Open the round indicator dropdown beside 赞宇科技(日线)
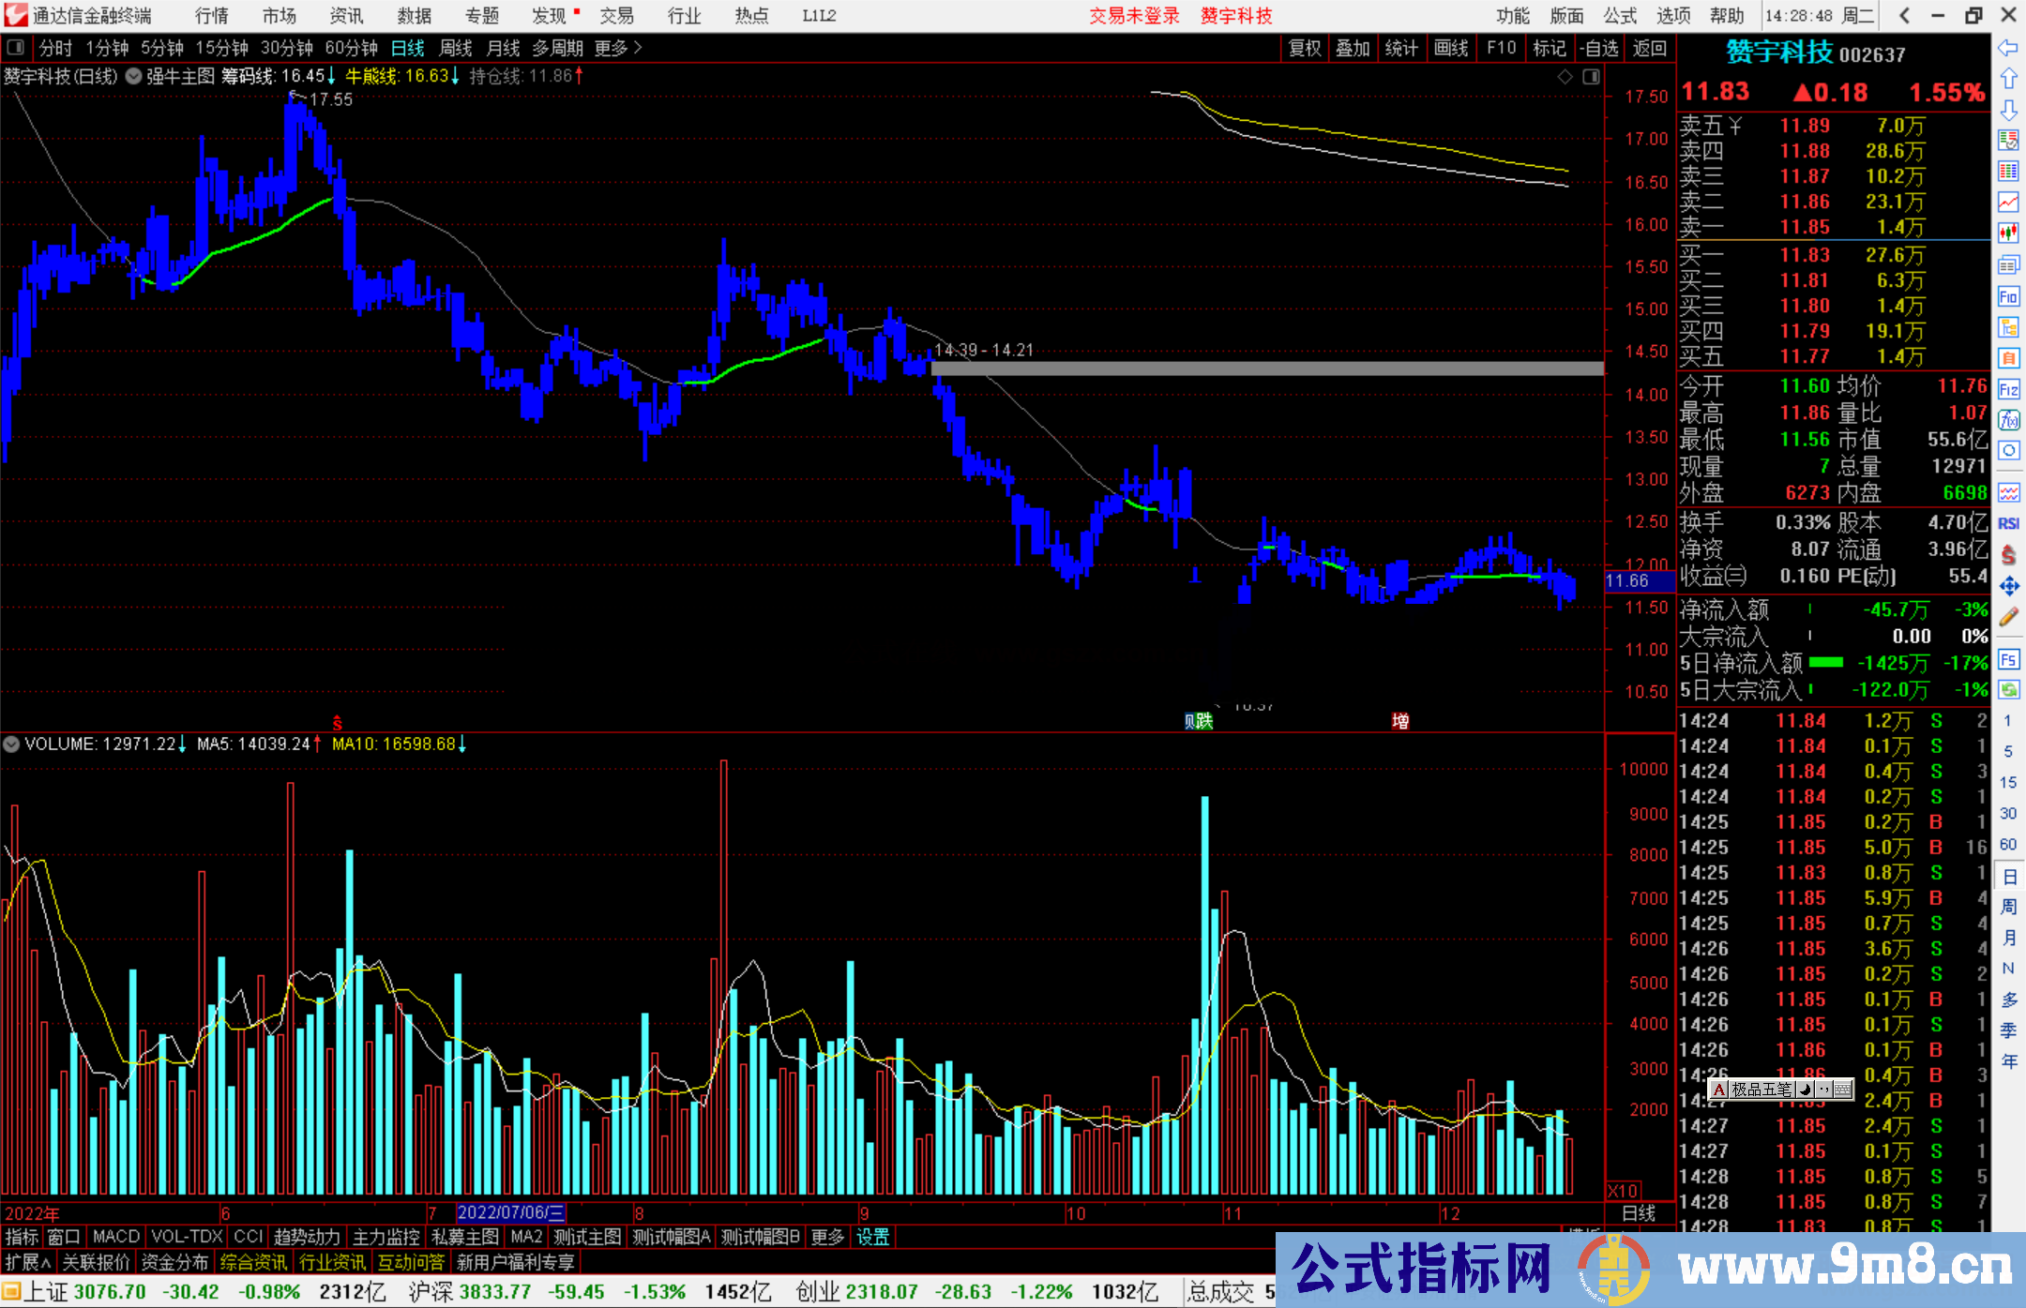The height and width of the screenshot is (1308, 2026). point(133,77)
